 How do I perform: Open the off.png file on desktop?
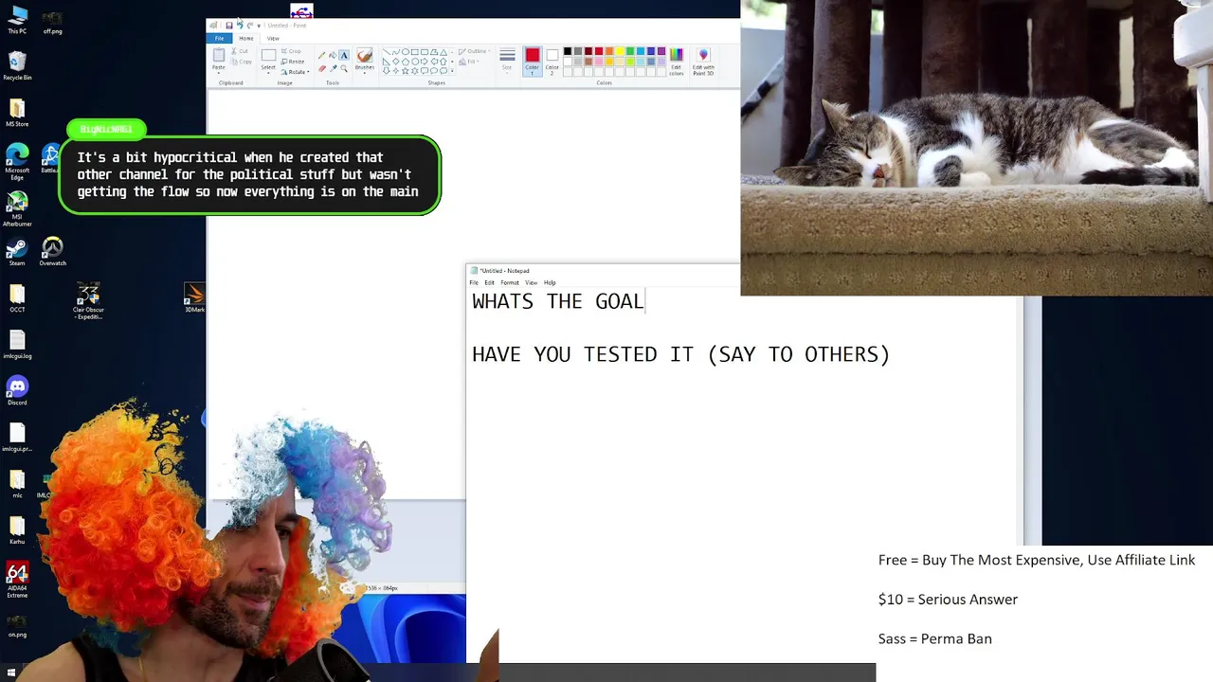point(52,23)
